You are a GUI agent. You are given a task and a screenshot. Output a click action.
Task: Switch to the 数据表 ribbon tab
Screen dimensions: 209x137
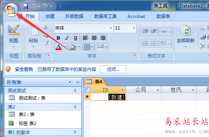(163, 16)
